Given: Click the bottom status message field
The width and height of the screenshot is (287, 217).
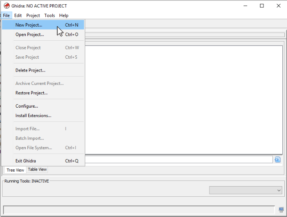Looking at the screenshot, I should click(x=139, y=210).
